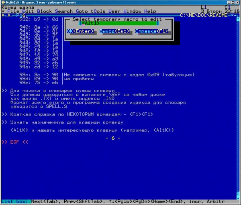This screenshot has width=241, height=205.
Task: Click the Multi-Edit icon in the title bar
Action: pyautogui.click(x=3, y=2)
